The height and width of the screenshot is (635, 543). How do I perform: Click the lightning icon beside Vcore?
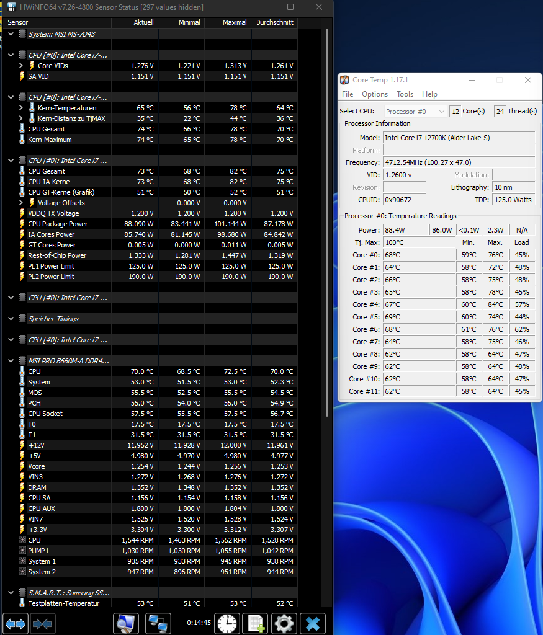coord(22,466)
